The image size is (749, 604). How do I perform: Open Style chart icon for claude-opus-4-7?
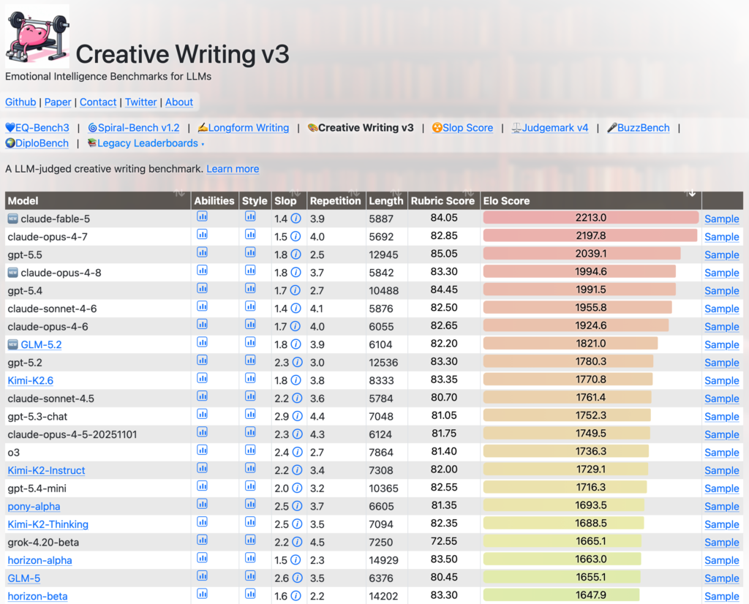(250, 235)
